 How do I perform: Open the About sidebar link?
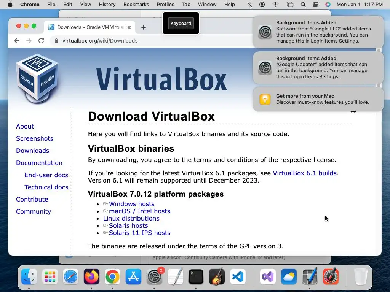(25, 126)
